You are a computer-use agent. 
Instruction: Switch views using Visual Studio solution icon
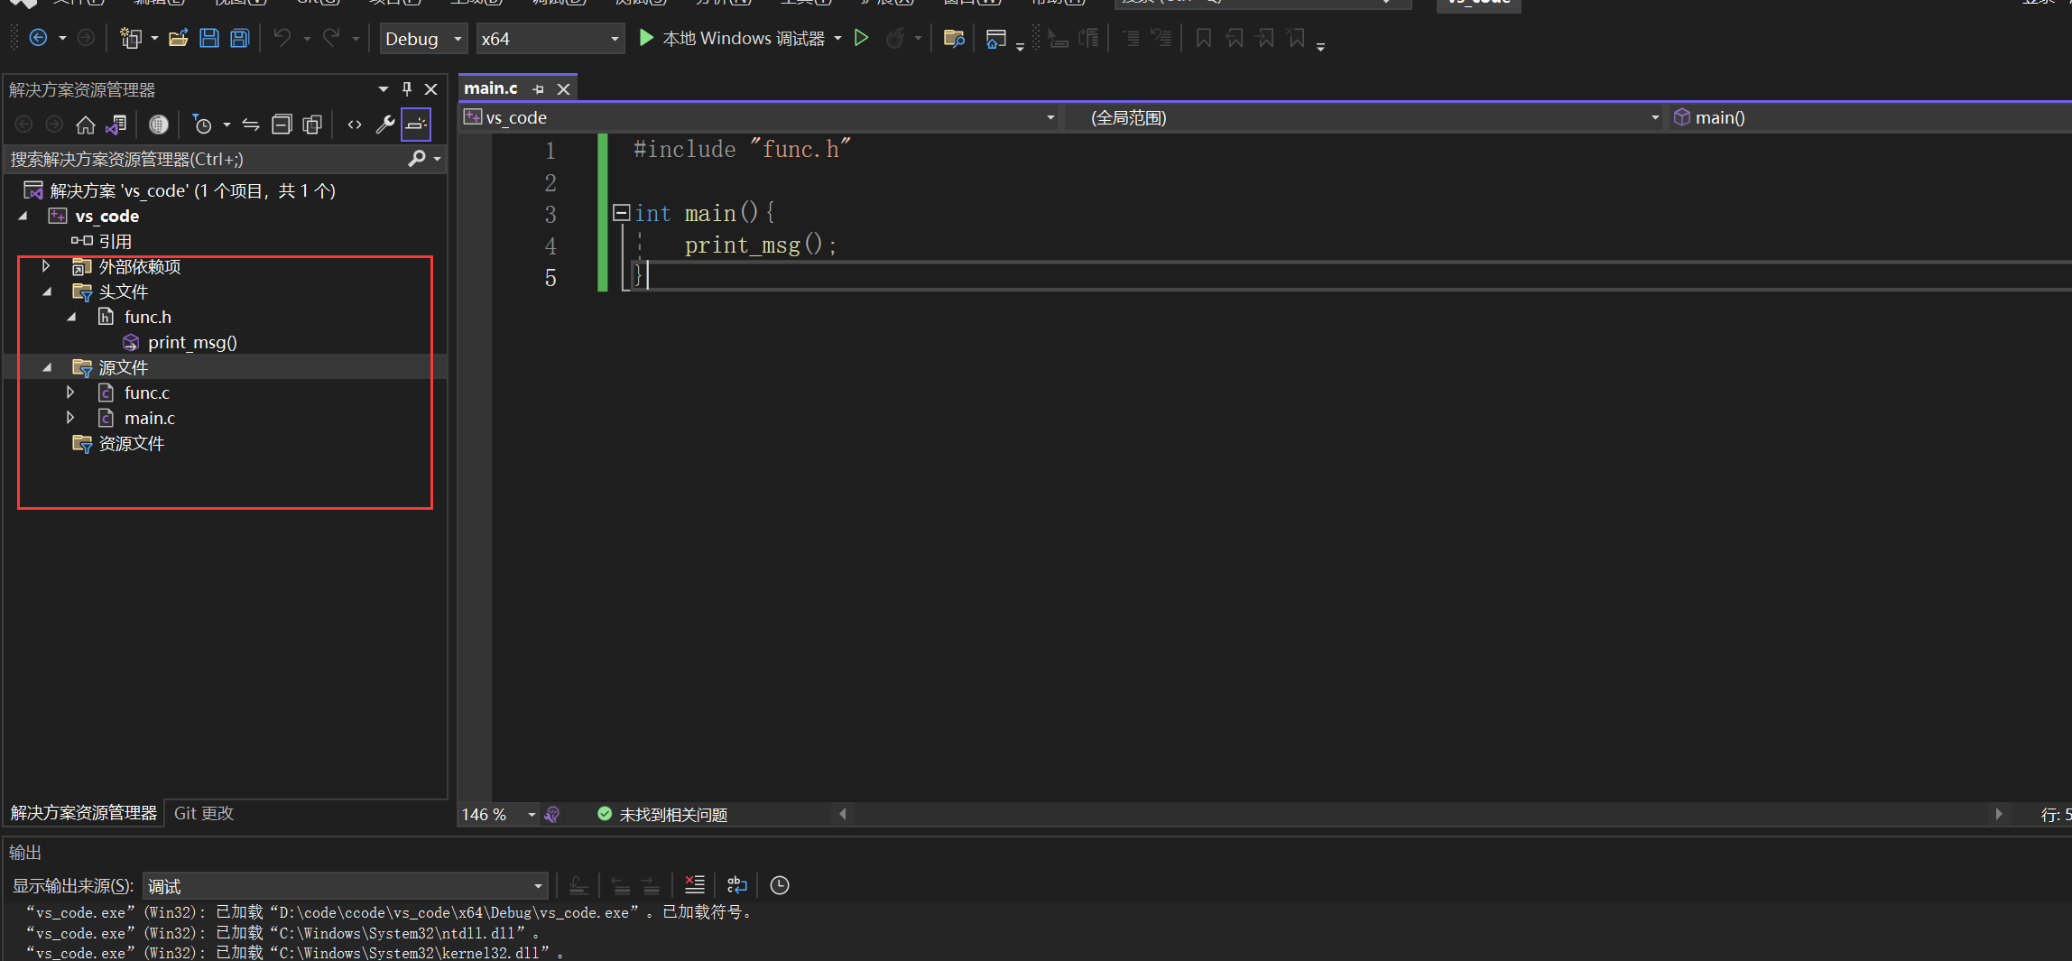click(116, 125)
